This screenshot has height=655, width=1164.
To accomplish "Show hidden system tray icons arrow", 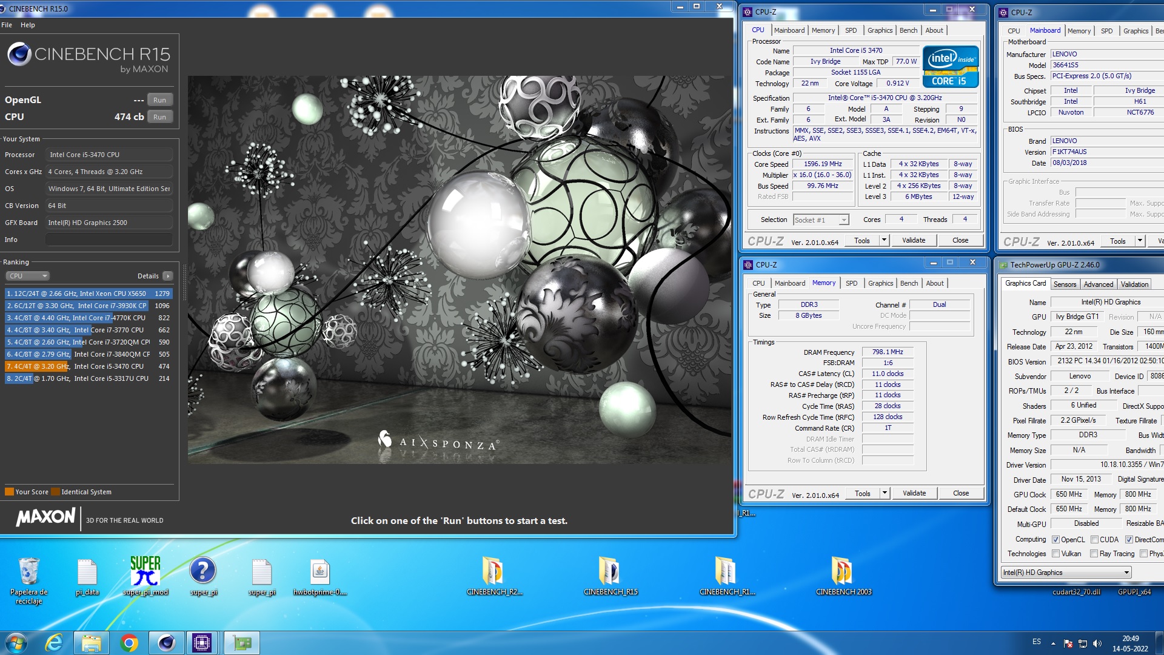I will click(x=1053, y=643).
